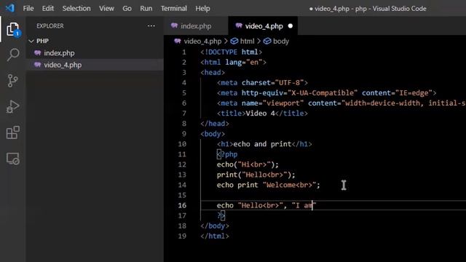The height and width of the screenshot is (262, 466).
Task: Open the View menu
Action: click(106, 8)
